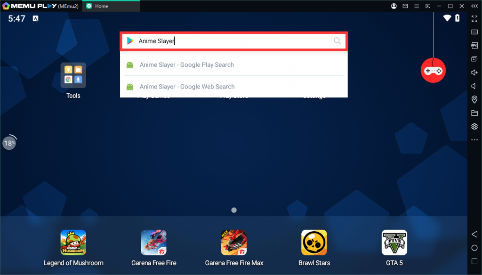Click the 18% battery progress indicator
Screen dimensions: 482x275
9,142
